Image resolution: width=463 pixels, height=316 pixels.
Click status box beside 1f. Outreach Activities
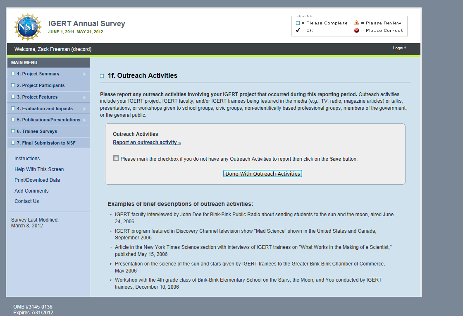point(102,76)
